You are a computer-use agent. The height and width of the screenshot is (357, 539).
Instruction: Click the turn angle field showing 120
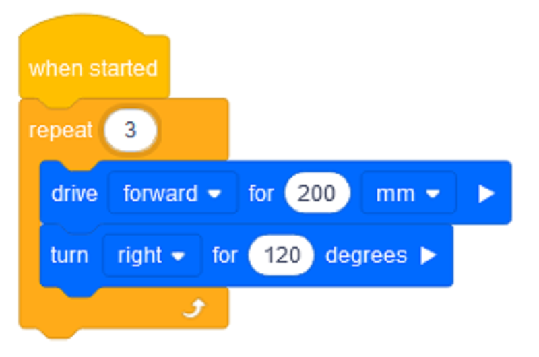point(281,255)
